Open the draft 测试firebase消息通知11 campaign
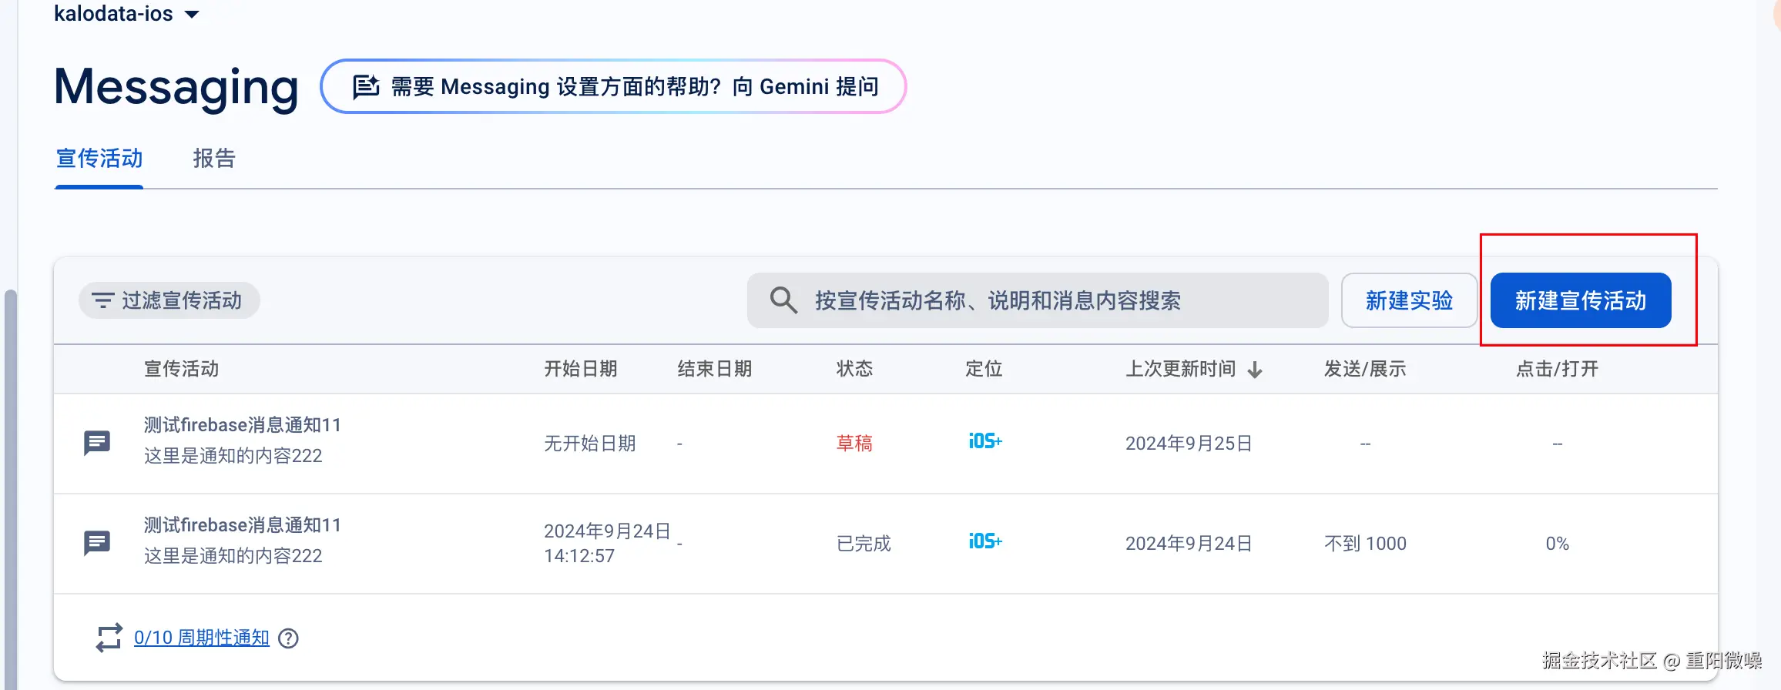 [x=242, y=425]
